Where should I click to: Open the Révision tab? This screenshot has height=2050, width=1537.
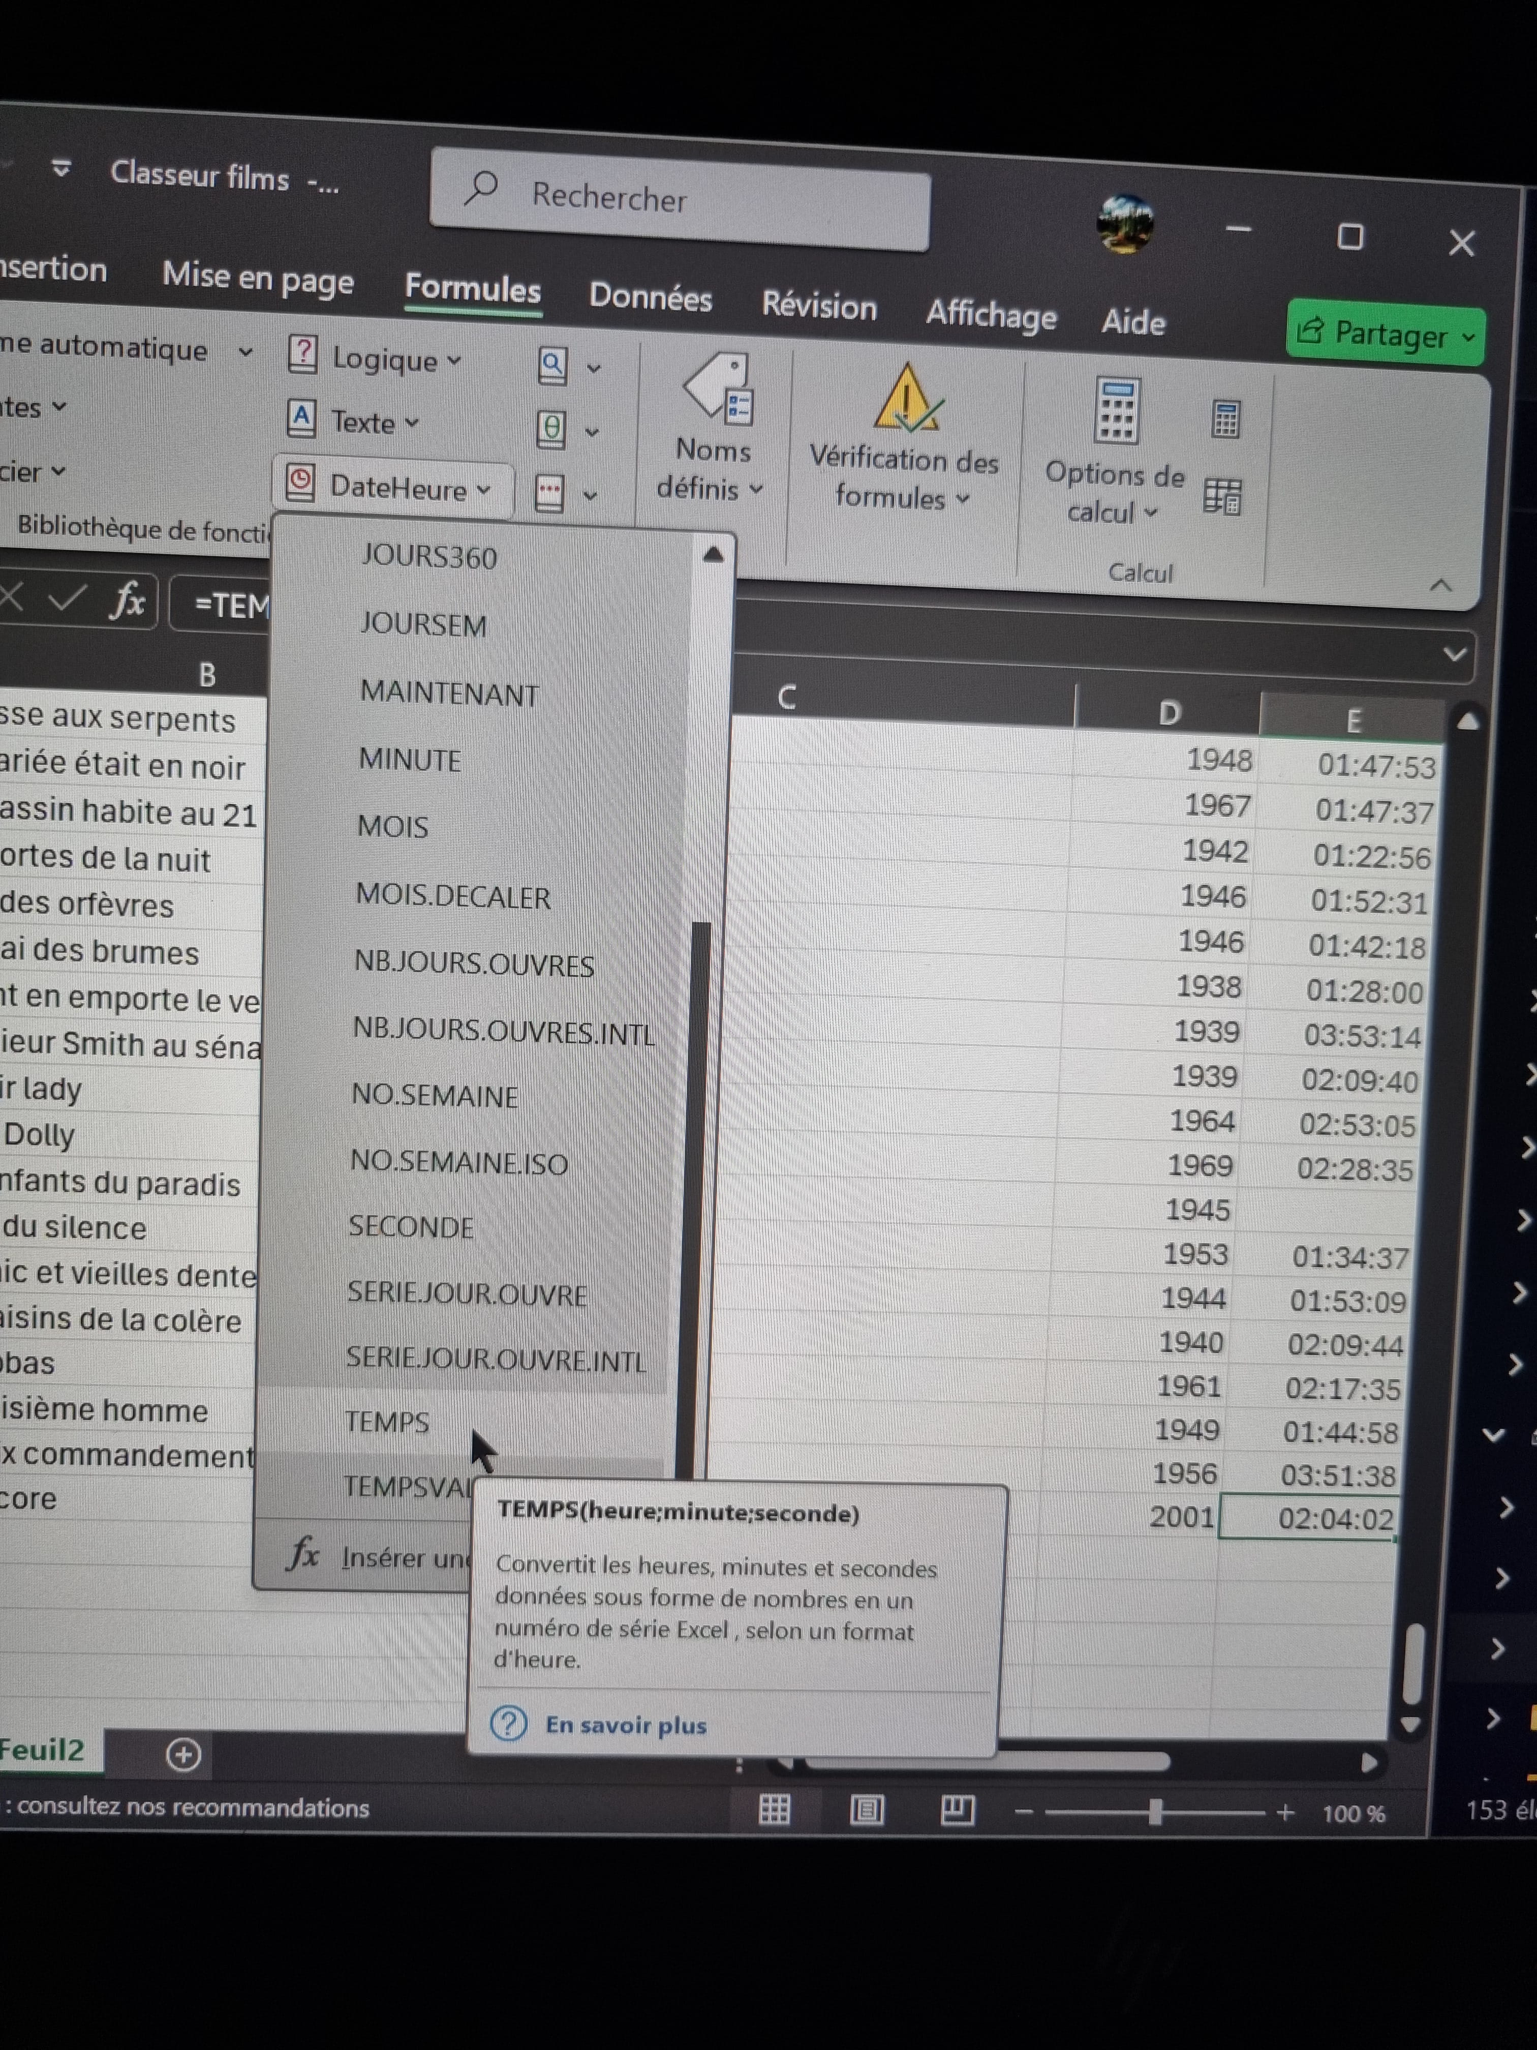819,306
